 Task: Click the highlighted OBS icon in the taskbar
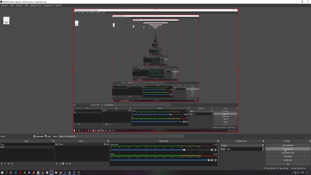52,173
